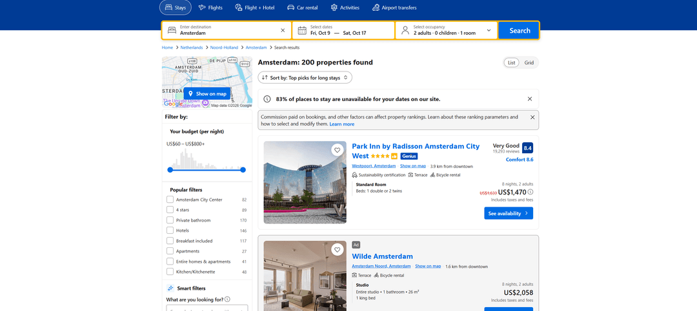Switch results to Grid view
Viewport: 697px width, 311px height.
tap(529, 62)
